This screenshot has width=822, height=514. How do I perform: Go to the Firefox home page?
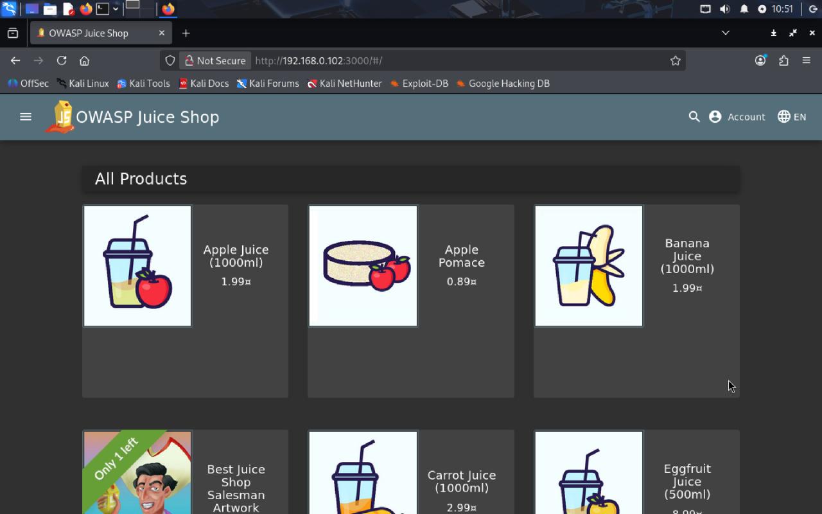click(84, 60)
